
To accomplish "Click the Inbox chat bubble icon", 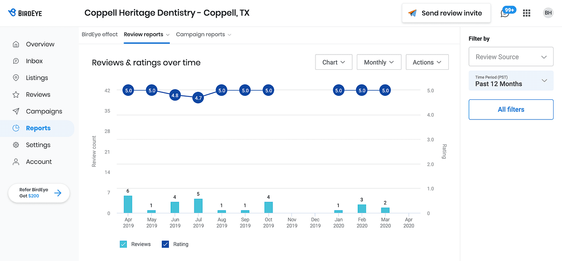I will pyautogui.click(x=16, y=61).
